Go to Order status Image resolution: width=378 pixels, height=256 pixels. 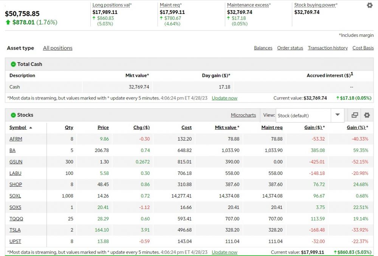coord(290,48)
